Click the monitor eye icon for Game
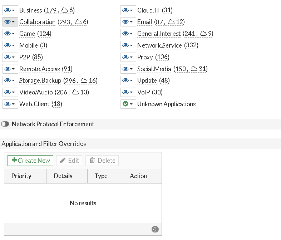 pos(8,34)
